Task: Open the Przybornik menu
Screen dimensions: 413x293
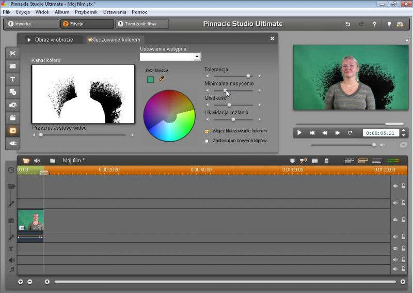Action: (86, 12)
